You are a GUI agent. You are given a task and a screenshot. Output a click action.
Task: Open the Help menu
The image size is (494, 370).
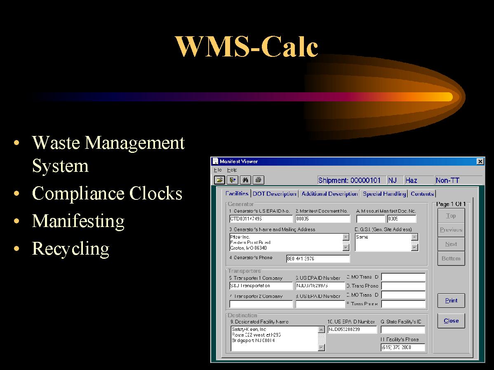232,170
